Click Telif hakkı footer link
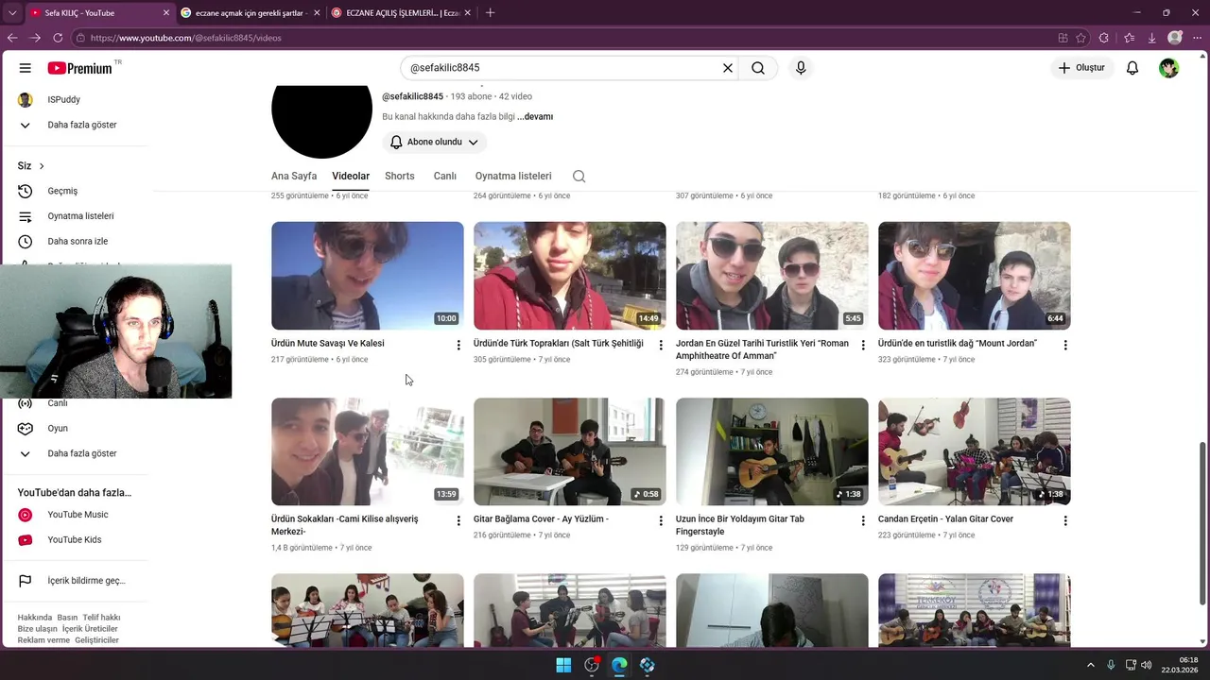The width and height of the screenshot is (1210, 680). [102, 618]
